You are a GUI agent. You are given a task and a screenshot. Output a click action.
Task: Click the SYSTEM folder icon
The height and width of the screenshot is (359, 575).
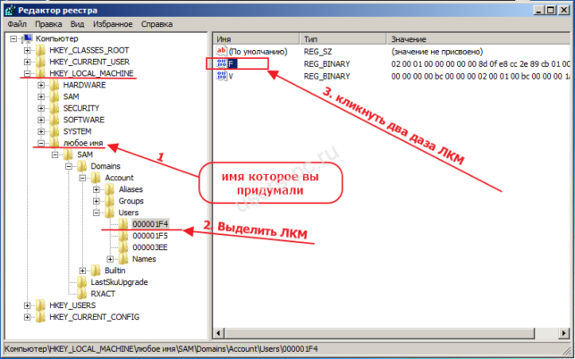coord(55,131)
